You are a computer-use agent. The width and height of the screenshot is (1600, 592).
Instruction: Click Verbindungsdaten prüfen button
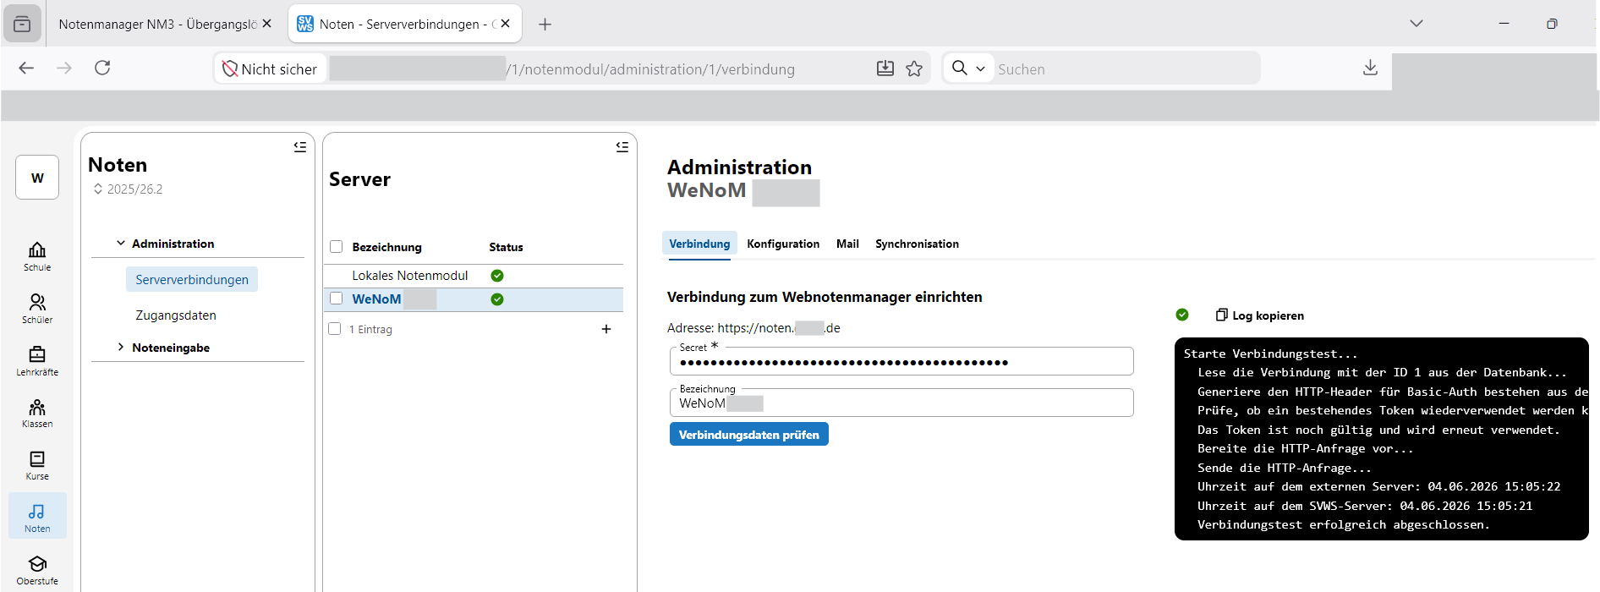(749, 435)
